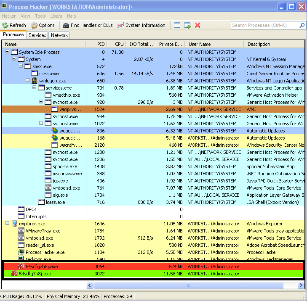Select the green-highlighted 54sdfg7h8j.exe process icon
Screen dimensions: 307x301
click(x=14, y=274)
